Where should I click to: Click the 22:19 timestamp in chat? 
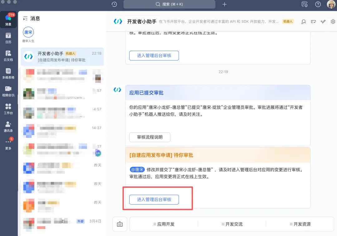point(223,72)
